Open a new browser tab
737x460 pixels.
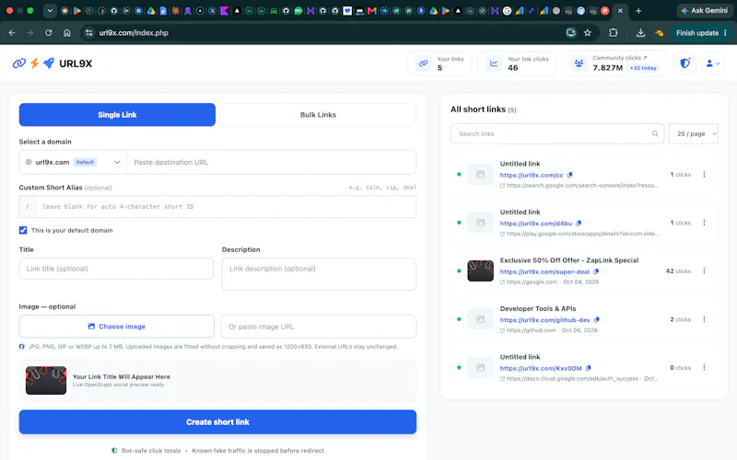point(638,10)
